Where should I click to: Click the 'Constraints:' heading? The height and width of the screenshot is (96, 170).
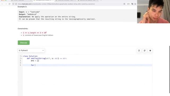click(23, 29)
